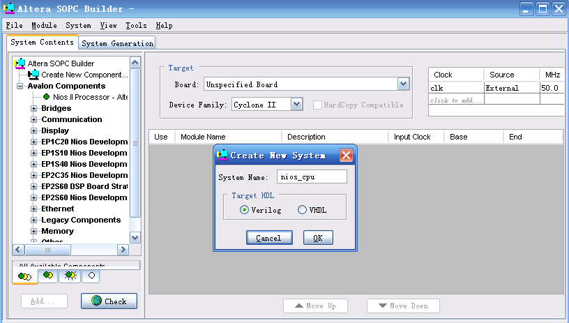The image size is (569, 323).
Task: Switch to the System Contents tab
Action: [42, 42]
